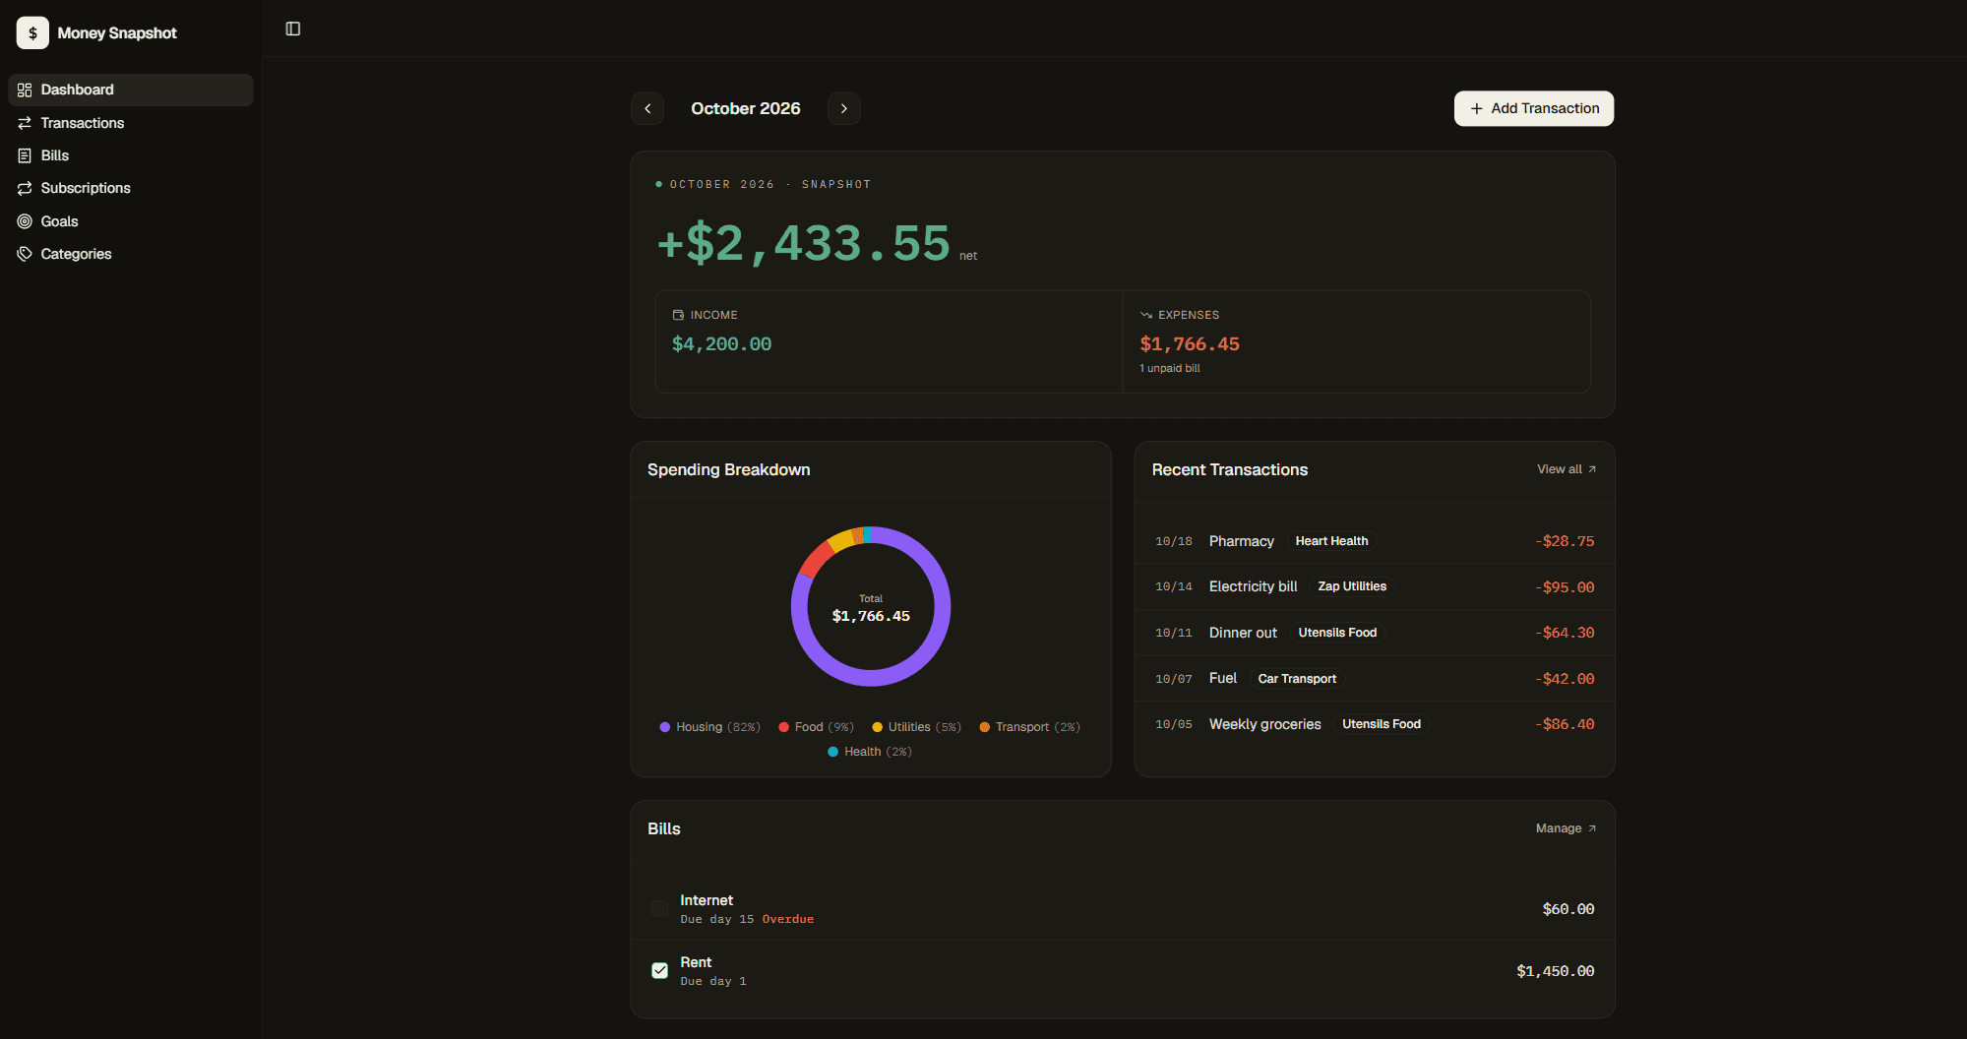This screenshot has height=1039, width=1967.
Task: Click the Utensils Food tag on Weekly groceries
Action: coord(1382,724)
